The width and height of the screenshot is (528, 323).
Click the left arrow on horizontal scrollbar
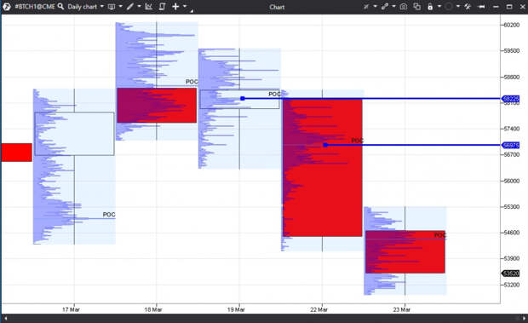[x=5, y=318]
